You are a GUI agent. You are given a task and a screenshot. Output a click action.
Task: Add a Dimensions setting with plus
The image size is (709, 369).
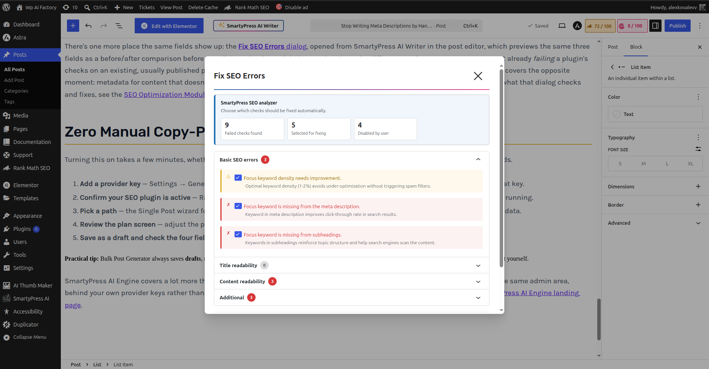pyautogui.click(x=698, y=186)
